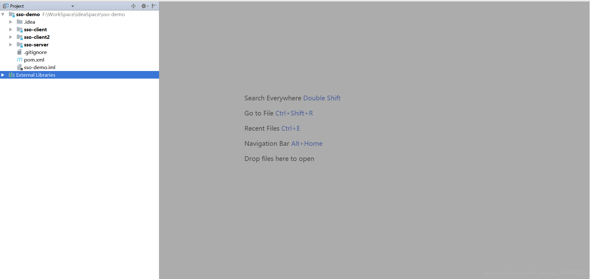The height and width of the screenshot is (279, 590).
Task: Open the Project view type dropdown
Action: click(x=72, y=6)
